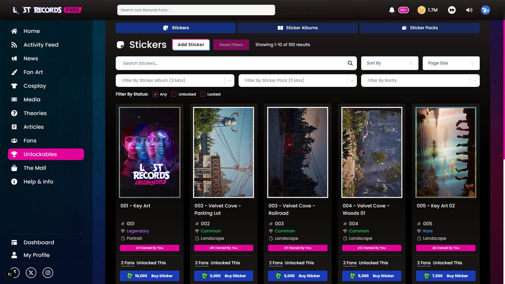Screen dimensions: 505x284
Task: Click the magnifier in sticker search
Action: [350, 63]
